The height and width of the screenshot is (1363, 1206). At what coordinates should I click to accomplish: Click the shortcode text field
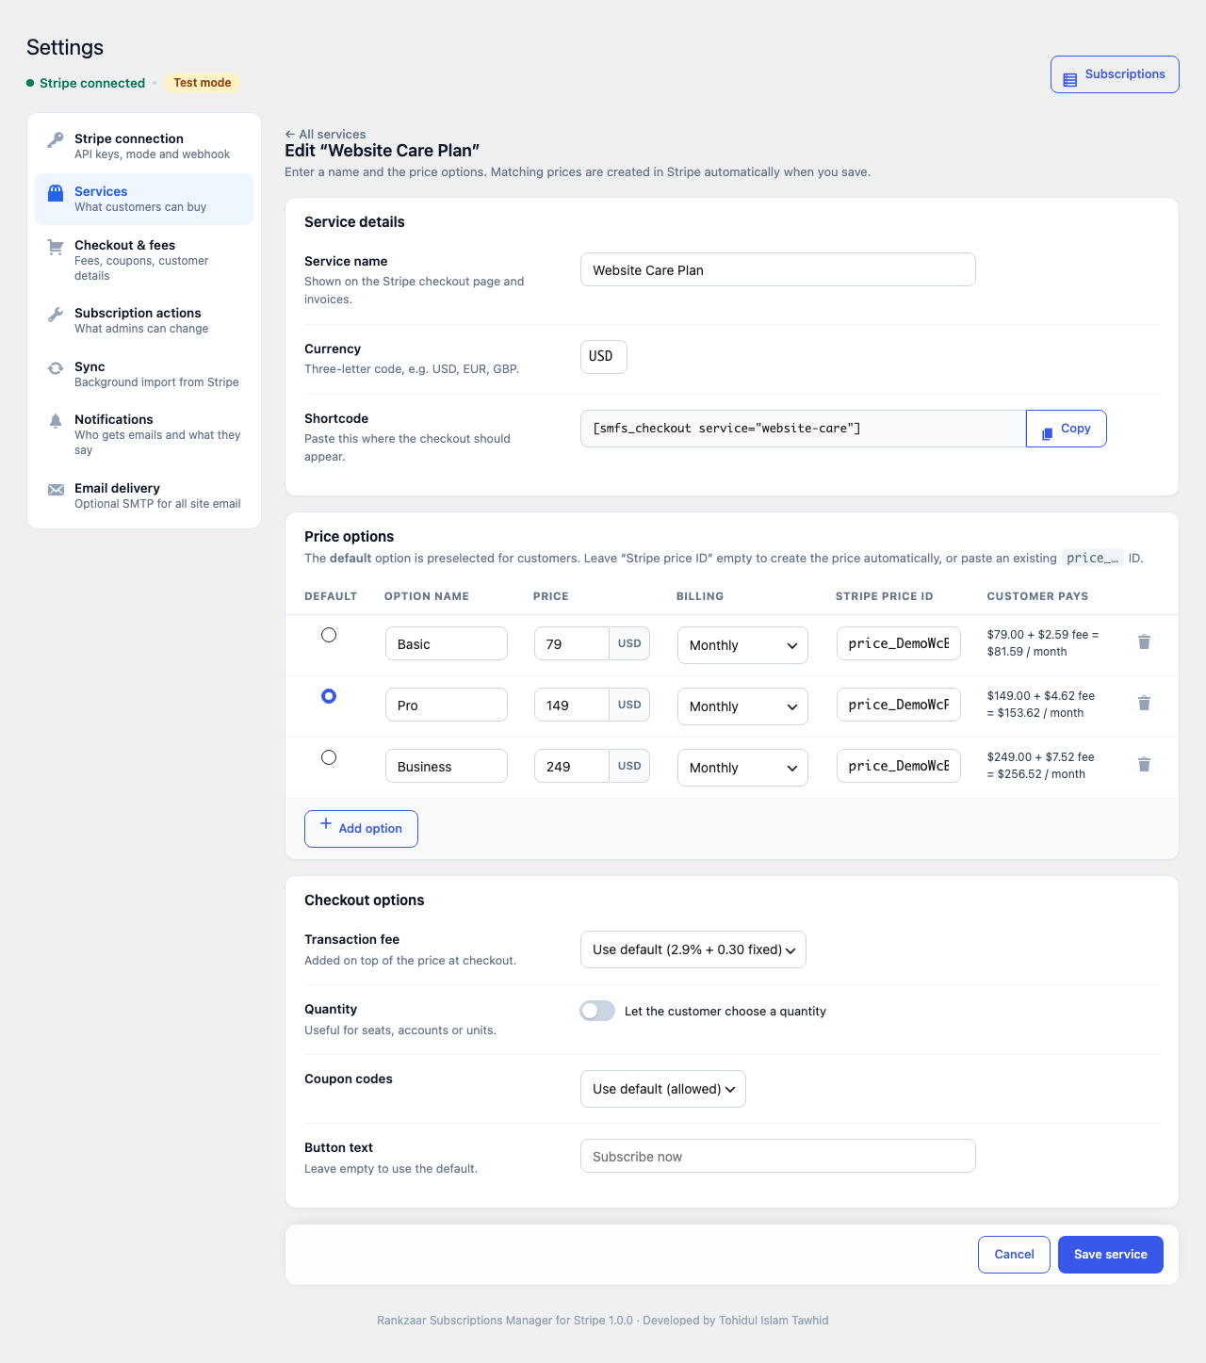tap(804, 429)
